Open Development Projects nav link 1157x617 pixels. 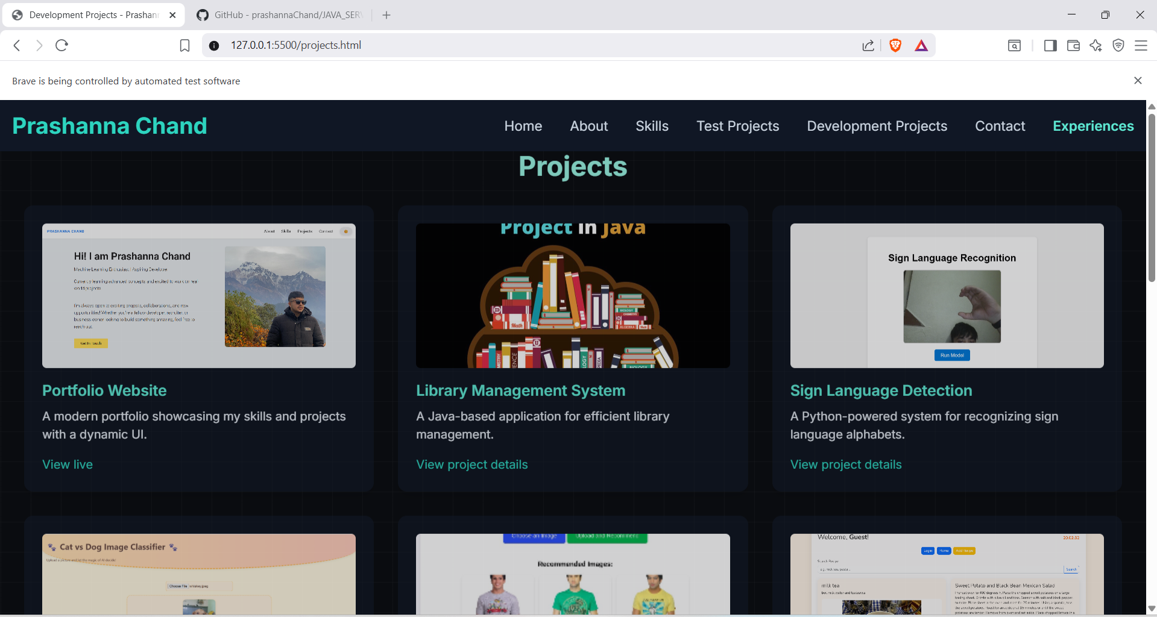click(x=877, y=126)
